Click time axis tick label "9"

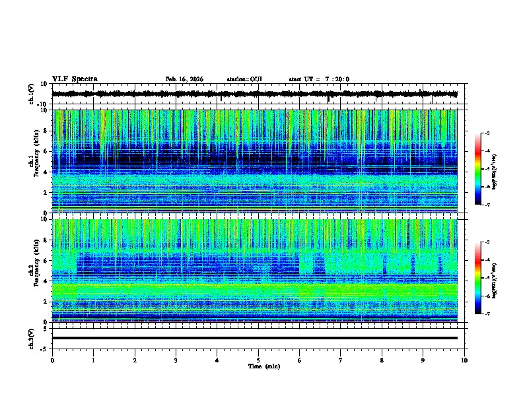[x=423, y=360]
